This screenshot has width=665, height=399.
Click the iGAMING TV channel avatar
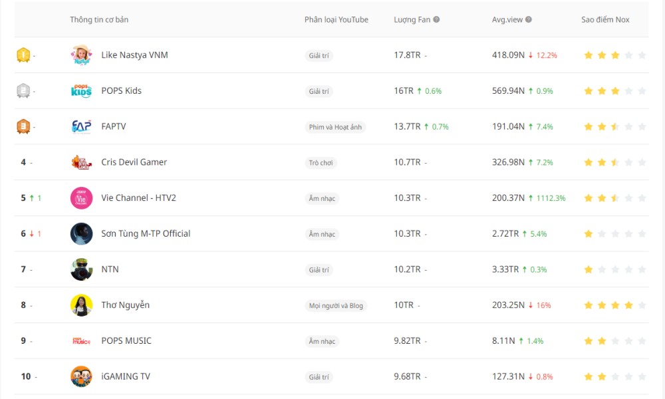[x=81, y=376]
